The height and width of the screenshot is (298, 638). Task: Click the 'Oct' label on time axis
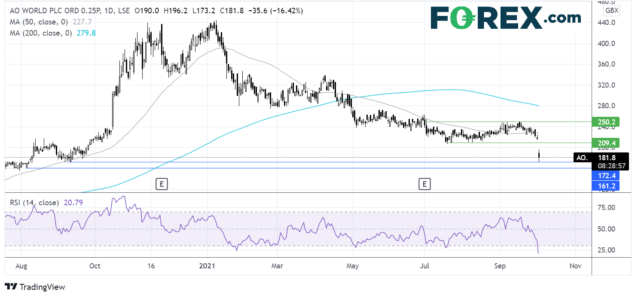point(95,266)
